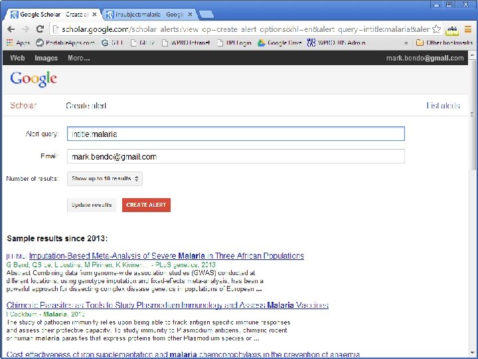
Task: Click the mark.bendo@gmail.com account link
Action: click(x=425, y=58)
